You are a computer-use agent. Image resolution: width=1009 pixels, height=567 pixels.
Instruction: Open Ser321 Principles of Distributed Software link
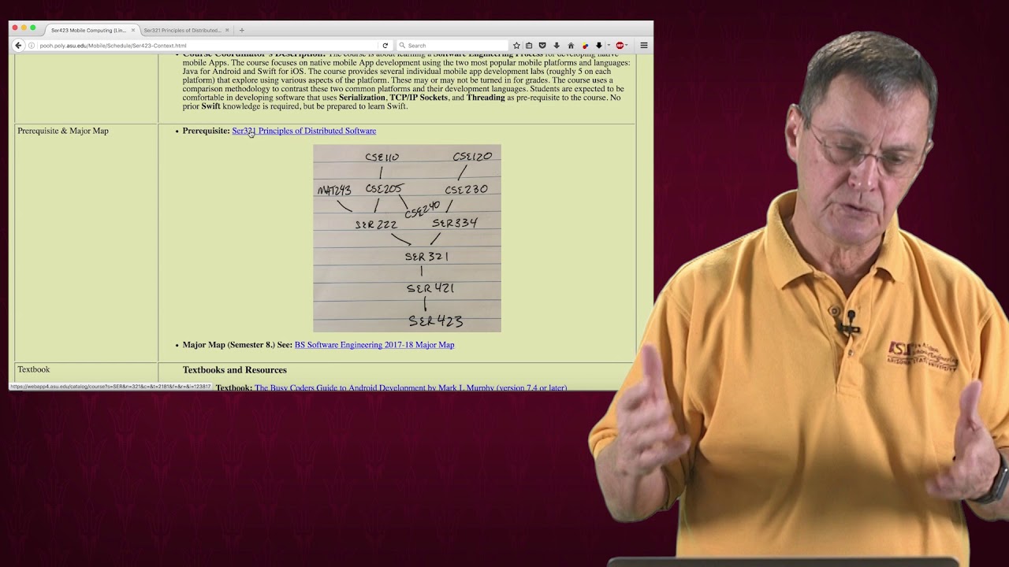303,131
